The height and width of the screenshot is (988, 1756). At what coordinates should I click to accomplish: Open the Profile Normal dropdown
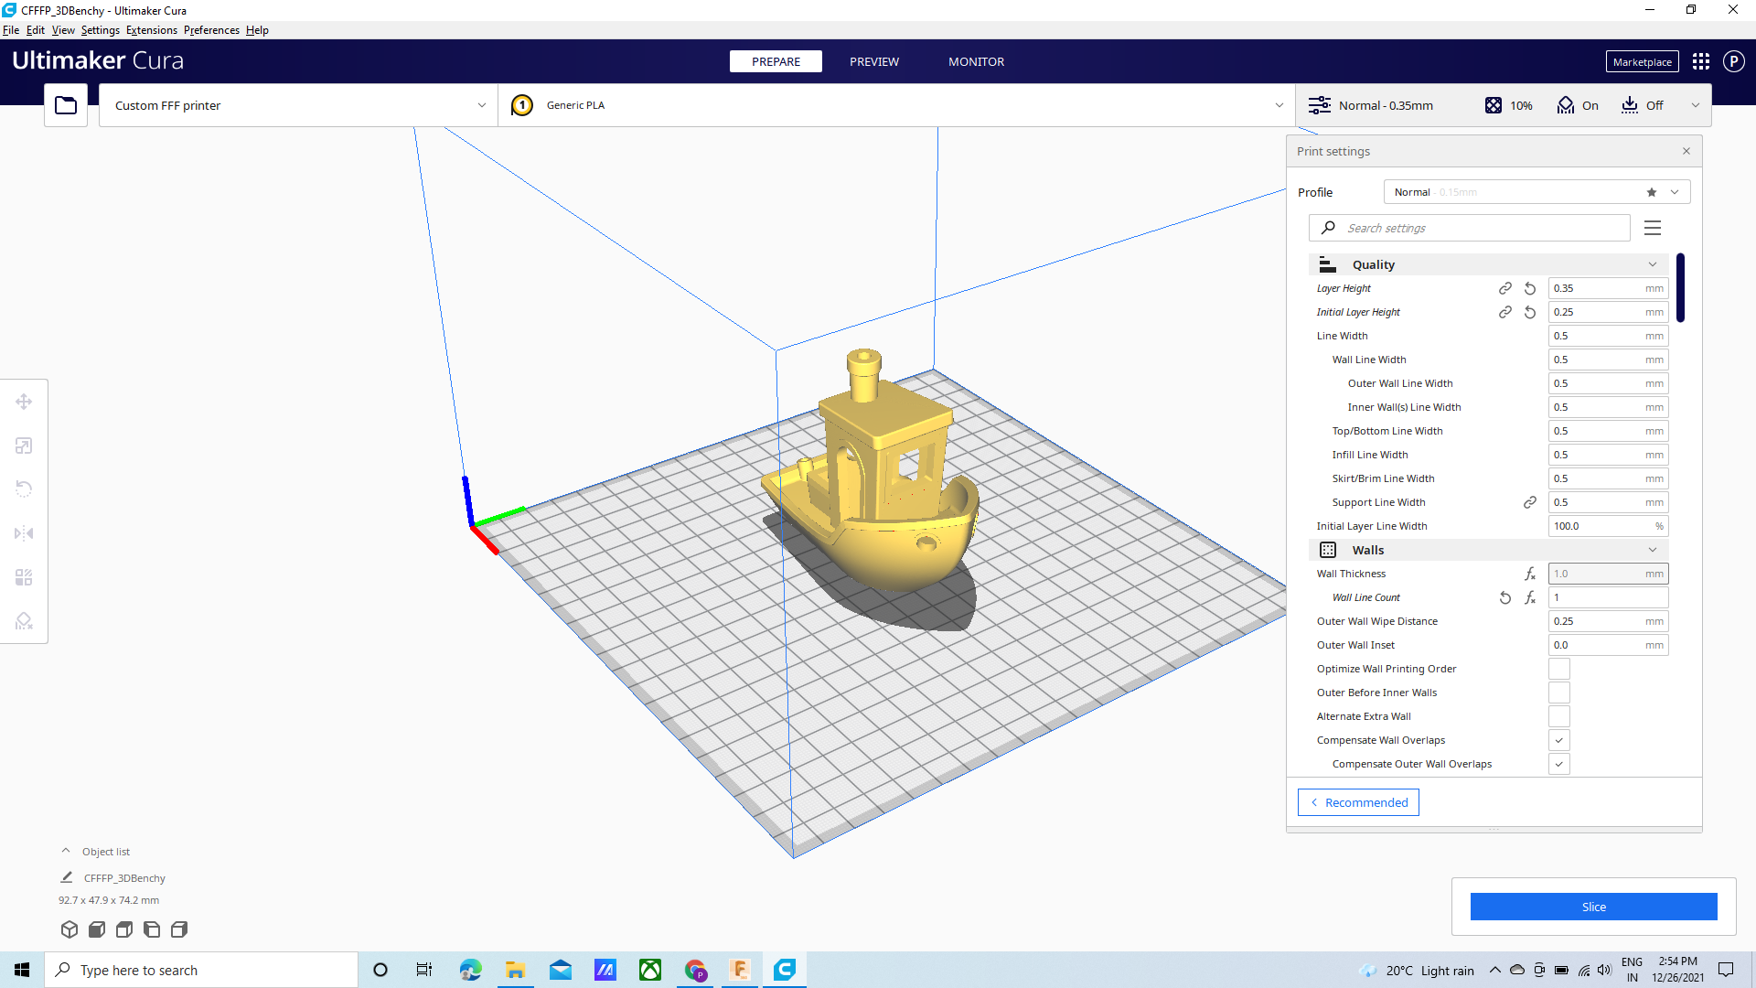click(1536, 192)
